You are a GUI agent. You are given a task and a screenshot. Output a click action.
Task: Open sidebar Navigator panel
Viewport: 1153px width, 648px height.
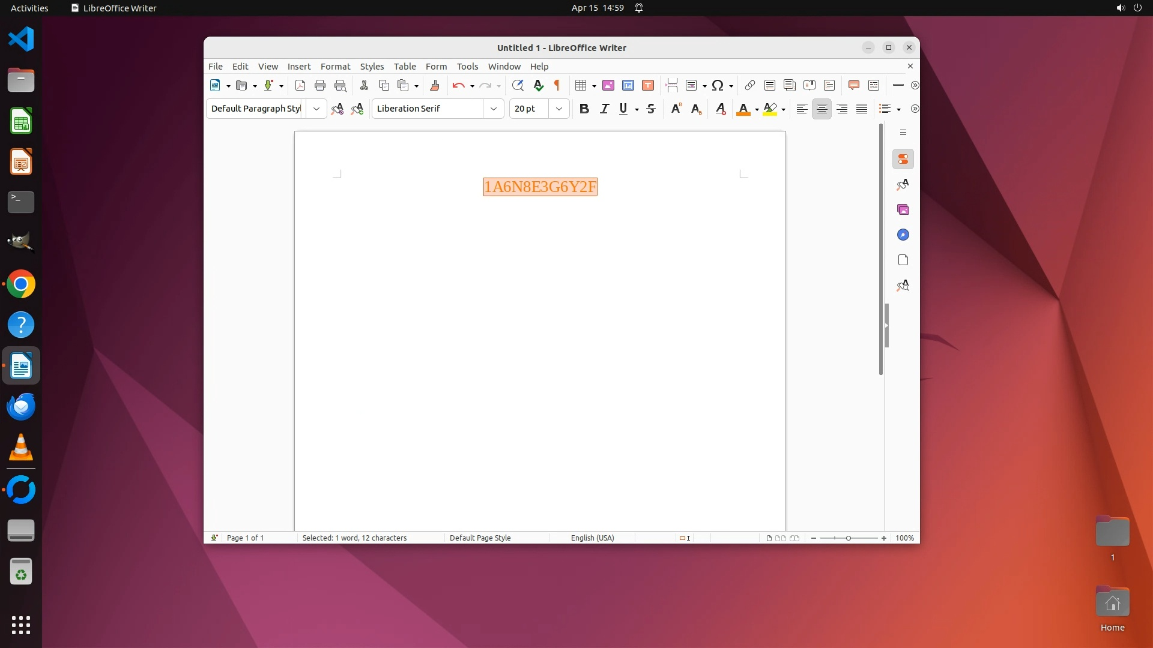pos(903,235)
